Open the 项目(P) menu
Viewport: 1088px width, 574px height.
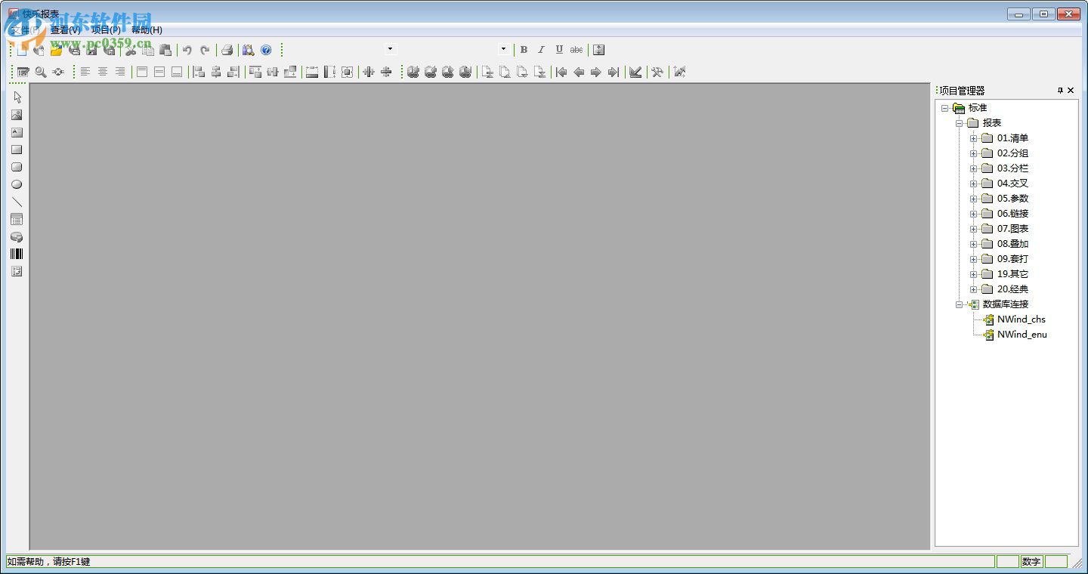[x=106, y=30]
